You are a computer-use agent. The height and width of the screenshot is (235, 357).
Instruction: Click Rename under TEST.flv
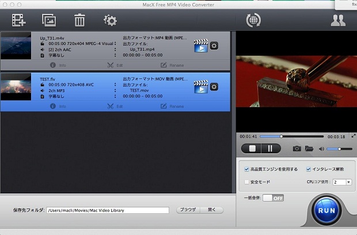[172, 107]
